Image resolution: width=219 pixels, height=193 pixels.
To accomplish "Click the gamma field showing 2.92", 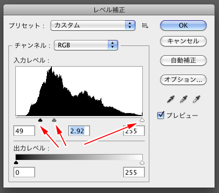I will tap(79, 131).
